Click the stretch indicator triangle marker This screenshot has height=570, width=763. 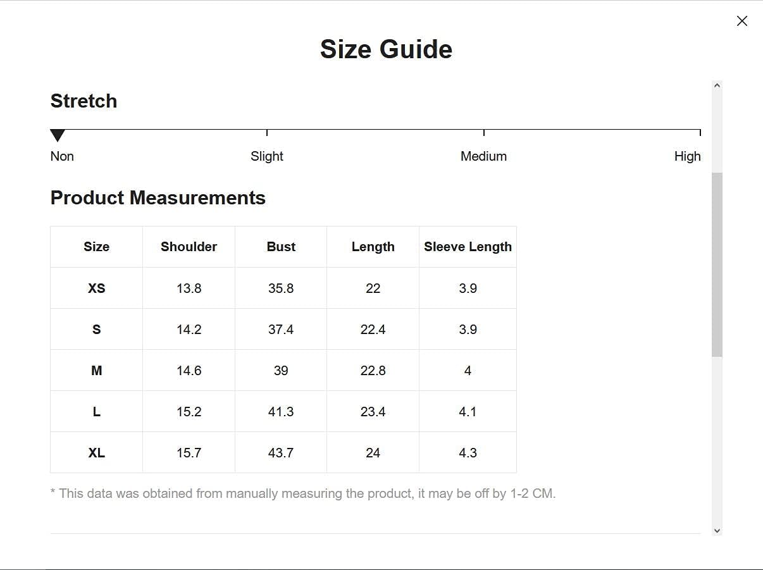click(x=58, y=135)
